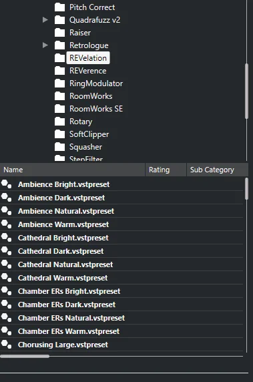The image size is (253, 382).
Task: Select Pitch Correct in folder tree
Action: point(92,7)
